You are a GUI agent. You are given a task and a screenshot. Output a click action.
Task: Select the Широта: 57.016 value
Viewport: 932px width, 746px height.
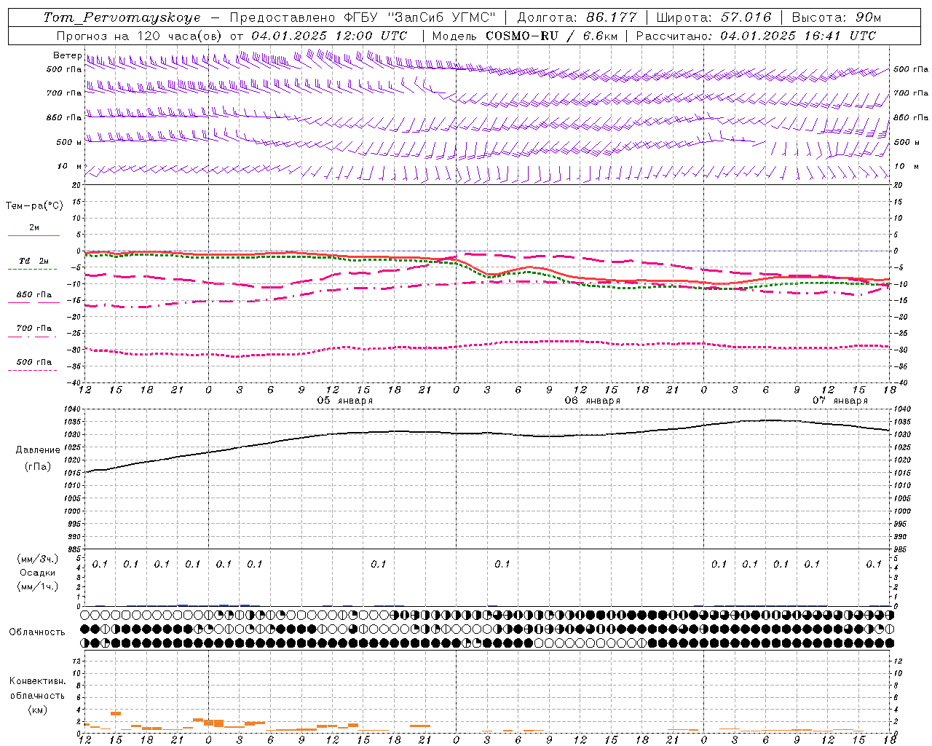click(714, 17)
